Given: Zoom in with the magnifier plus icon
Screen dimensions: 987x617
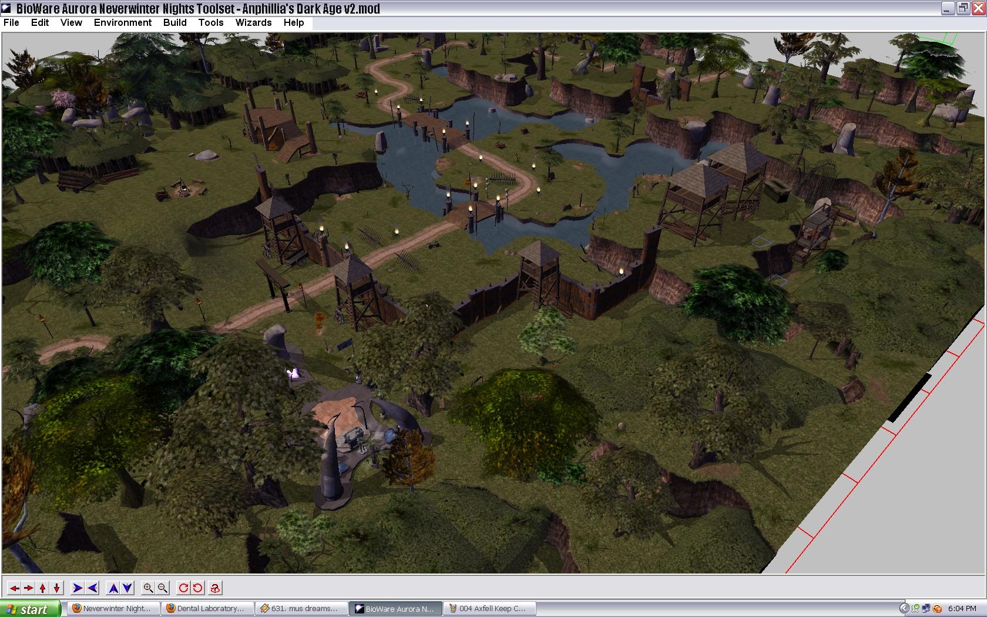Looking at the screenshot, I should pos(149,588).
